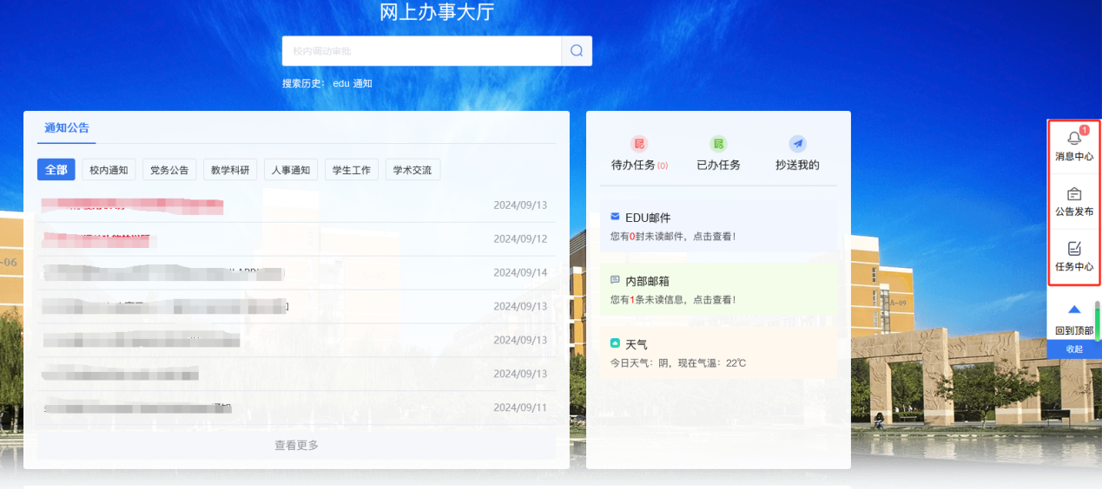The height and width of the screenshot is (489, 1102).
Task: Click 回到顶部 up arrow icon
Action: pos(1074,310)
